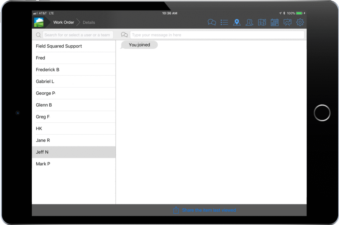Open the Work Order breadcrumb
The image size is (339, 225).
click(63, 22)
